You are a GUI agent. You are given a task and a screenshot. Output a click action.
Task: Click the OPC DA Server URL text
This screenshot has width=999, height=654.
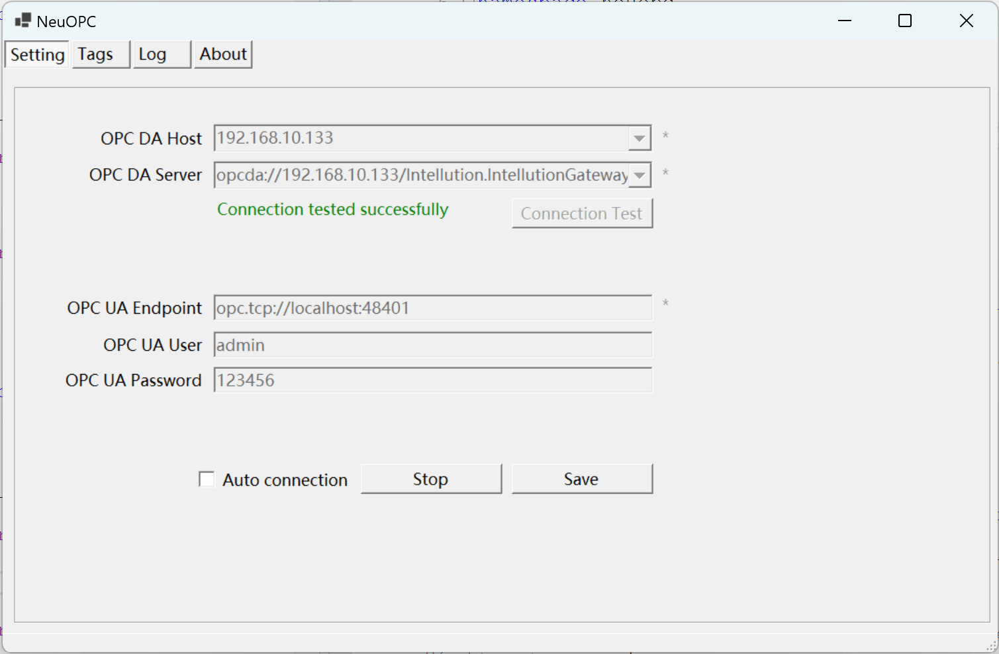[421, 175]
